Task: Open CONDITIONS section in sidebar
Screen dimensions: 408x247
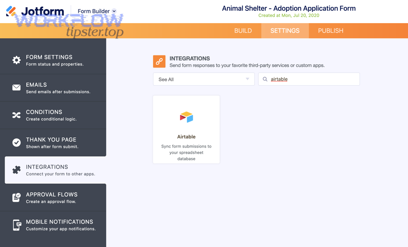Action: [53, 115]
